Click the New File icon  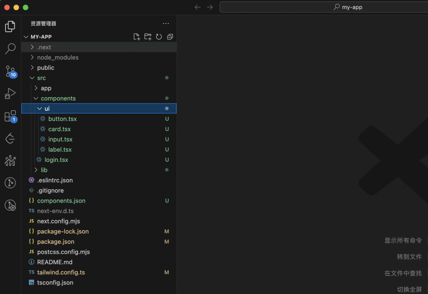pos(137,37)
